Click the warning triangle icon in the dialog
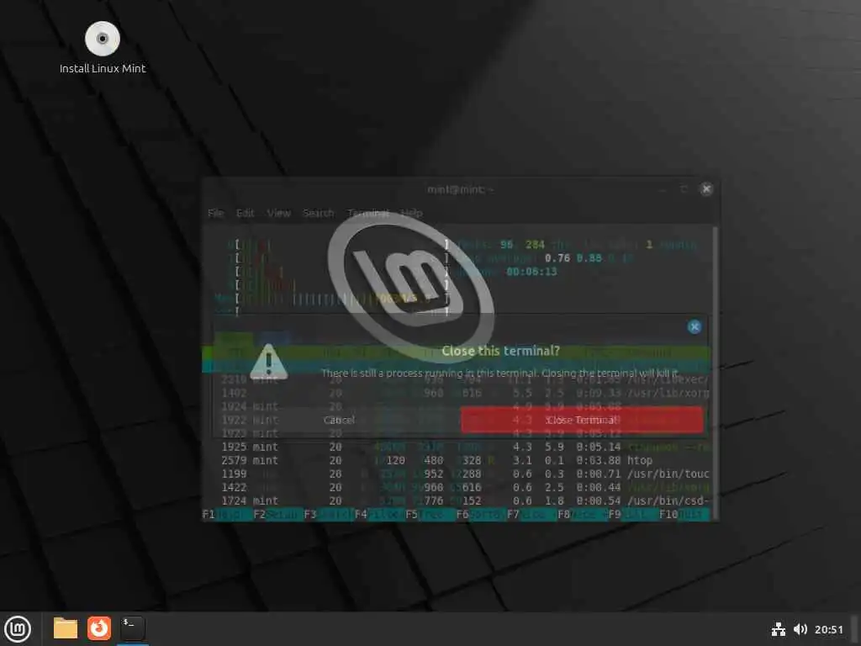The height and width of the screenshot is (646, 861). (268, 362)
